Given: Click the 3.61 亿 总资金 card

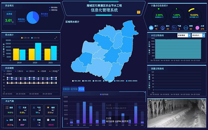Looking at the screenshot, I should (9, 18).
